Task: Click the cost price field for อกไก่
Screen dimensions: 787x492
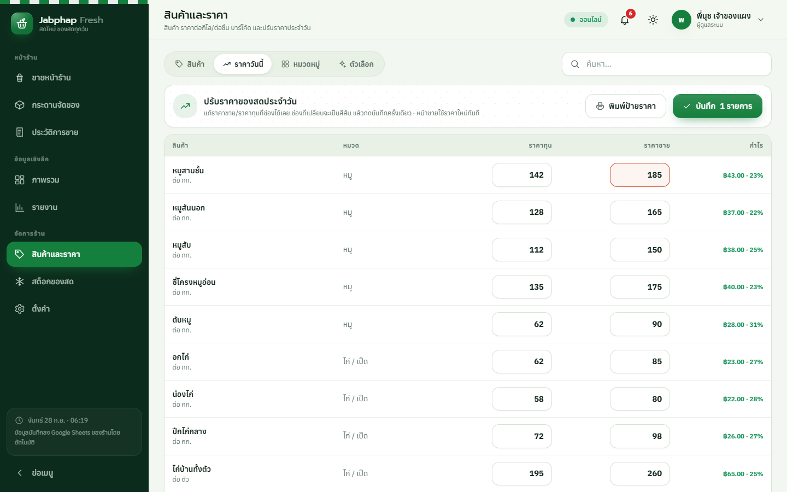Action: point(522,361)
